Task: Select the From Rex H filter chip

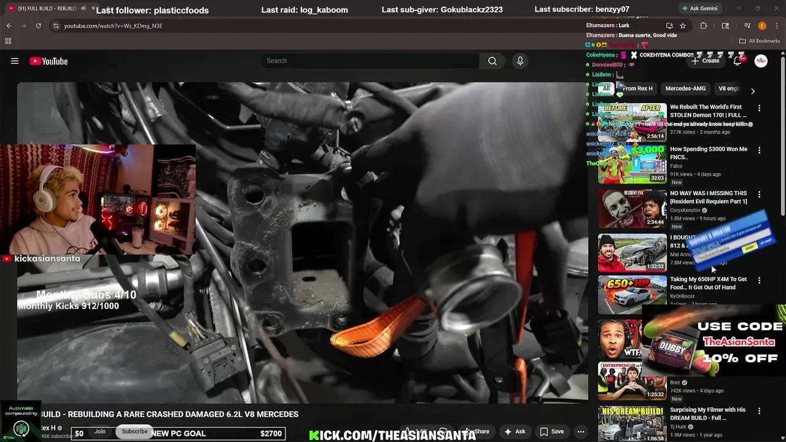Action: [637, 88]
